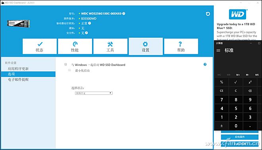Viewport: 262px width, 150px height.
Task: Minimize the calculator window
Action: pyautogui.click(x=251, y=43)
